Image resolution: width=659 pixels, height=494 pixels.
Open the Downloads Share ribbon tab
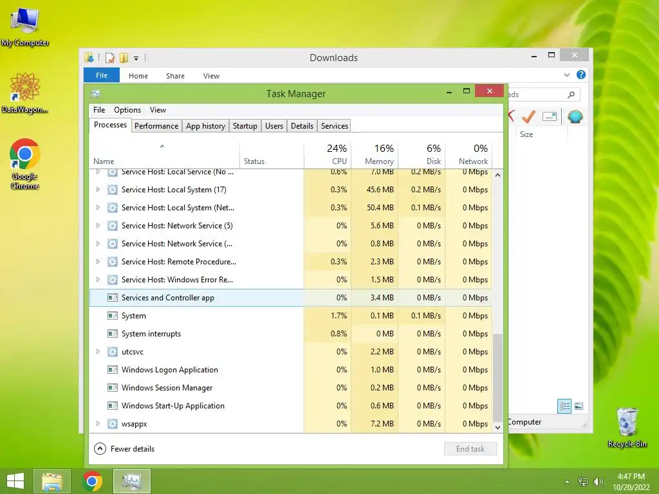[175, 76]
